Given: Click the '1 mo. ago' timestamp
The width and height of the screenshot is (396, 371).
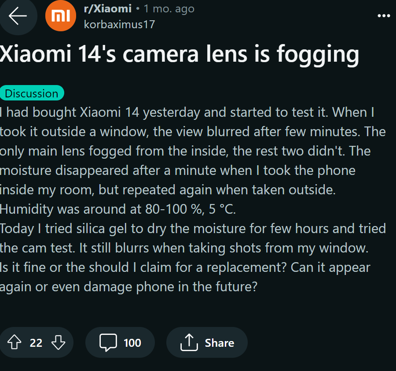Looking at the screenshot, I should click(x=169, y=9).
